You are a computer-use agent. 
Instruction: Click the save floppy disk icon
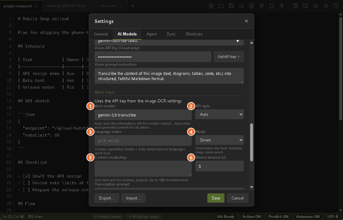231,6
